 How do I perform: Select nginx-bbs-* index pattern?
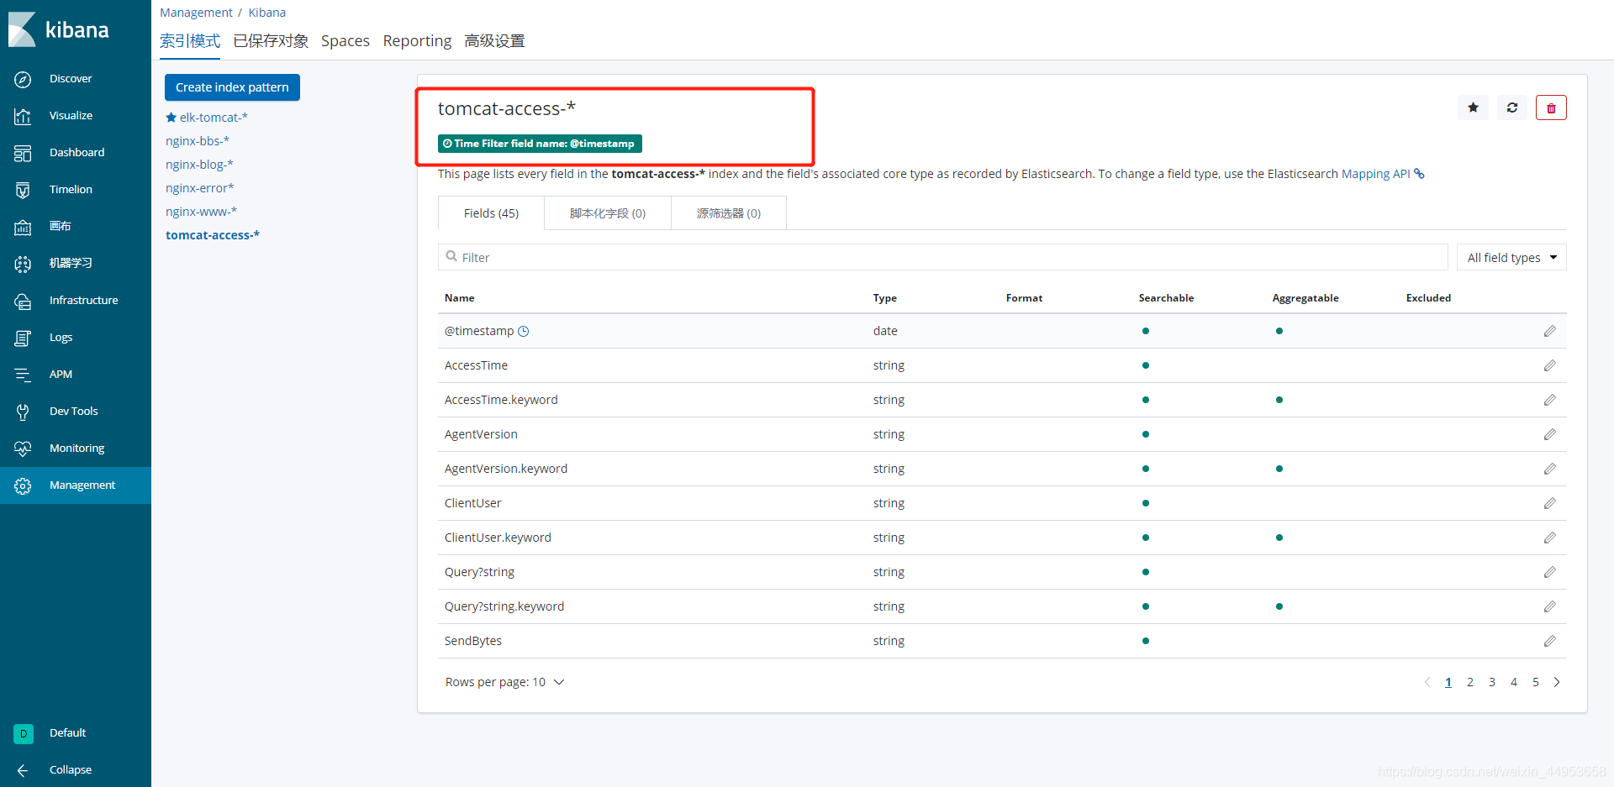pyautogui.click(x=198, y=141)
